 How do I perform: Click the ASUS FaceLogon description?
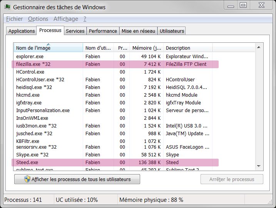(x=187, y=147)
